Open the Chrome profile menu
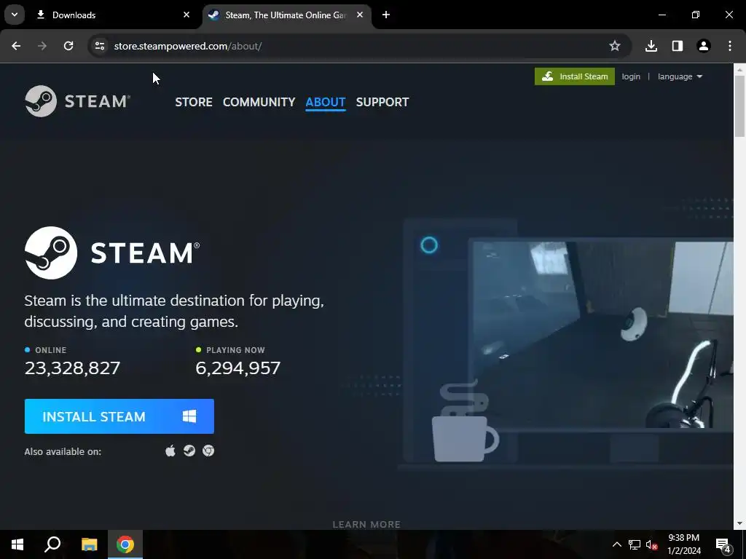This screenshot has height=559, width=746. click(x=704, y=46)
